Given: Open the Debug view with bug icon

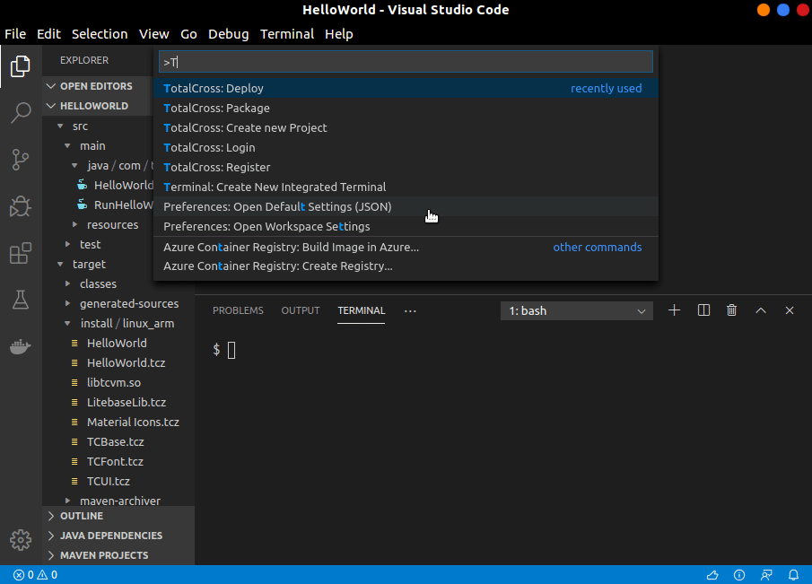Looking at the screenshot, I should [21, 206].
